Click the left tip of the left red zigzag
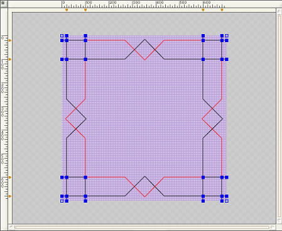The width and height of the screenshot is (282, 231). click(66, 119)
